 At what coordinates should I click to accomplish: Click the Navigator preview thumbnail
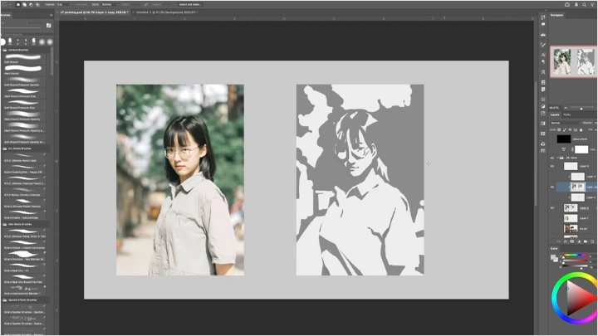coord(573,61)
